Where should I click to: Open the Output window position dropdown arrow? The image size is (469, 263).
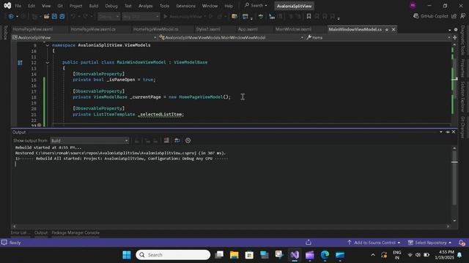click(441, 131)
